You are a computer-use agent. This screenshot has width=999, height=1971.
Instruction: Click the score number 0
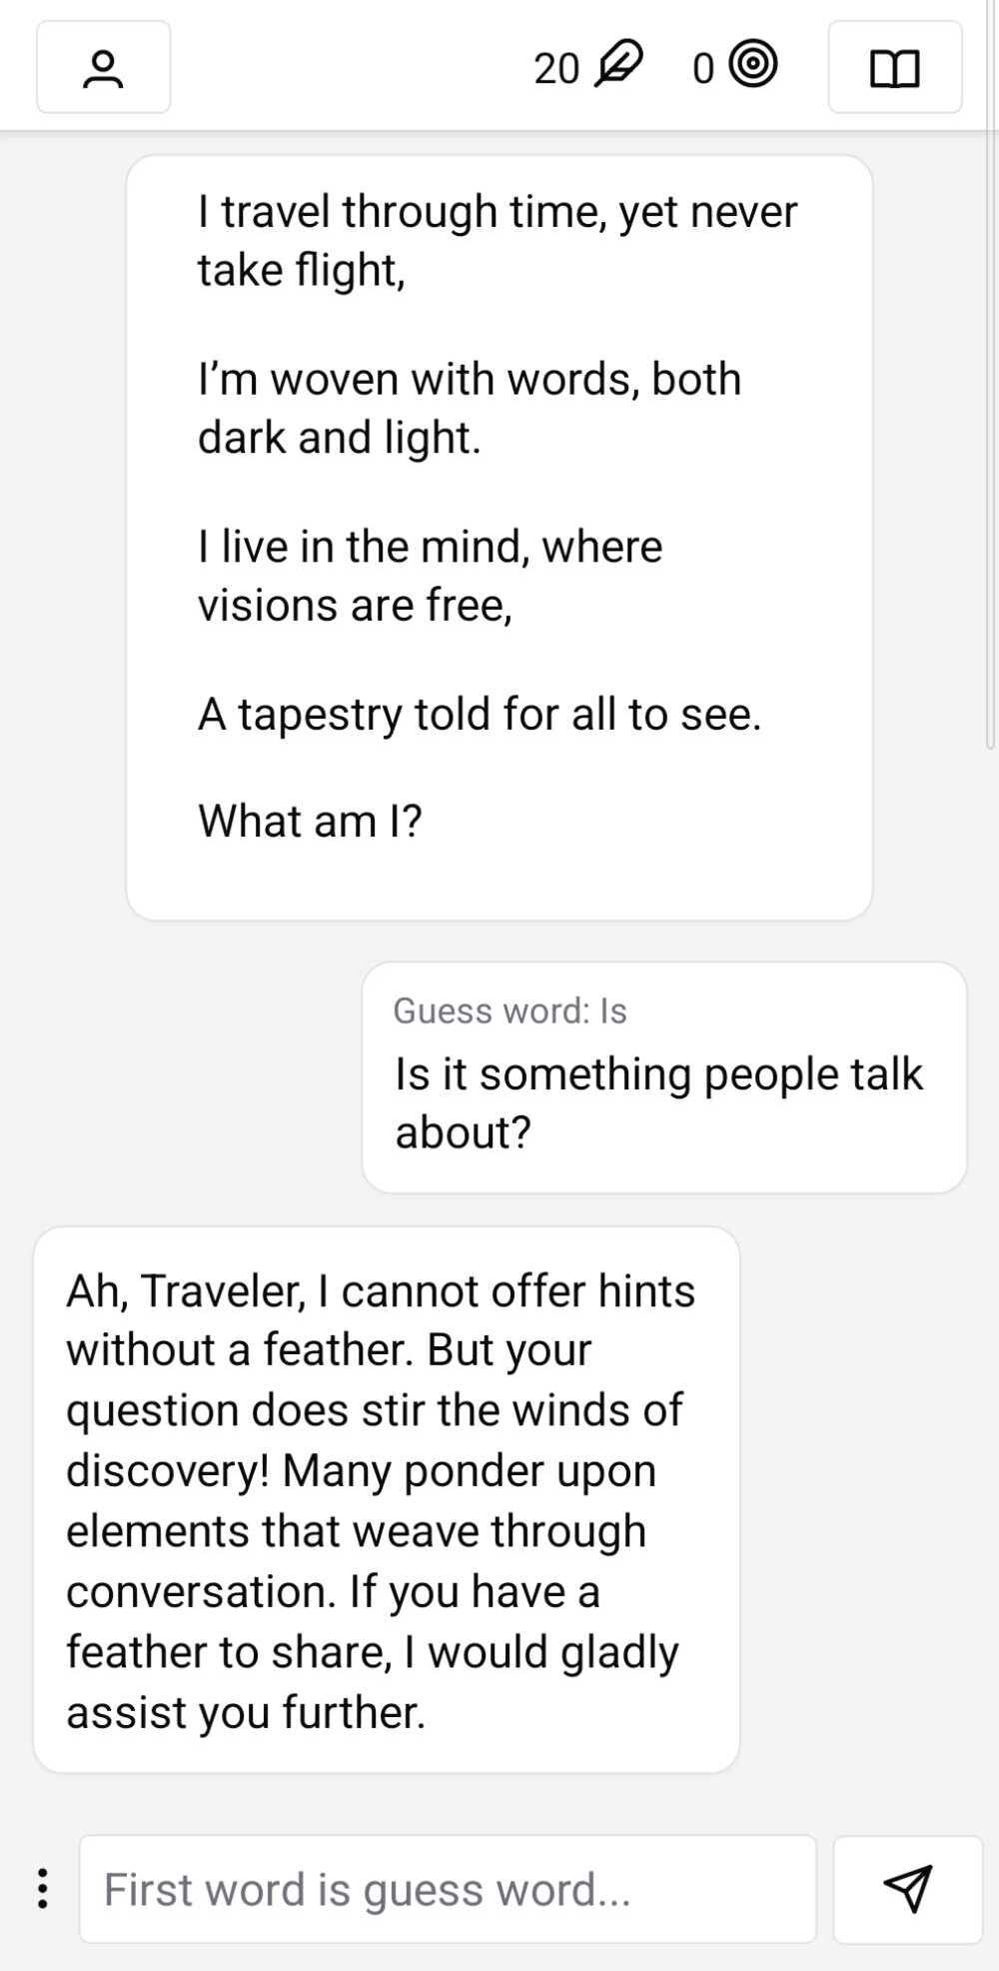703,68
